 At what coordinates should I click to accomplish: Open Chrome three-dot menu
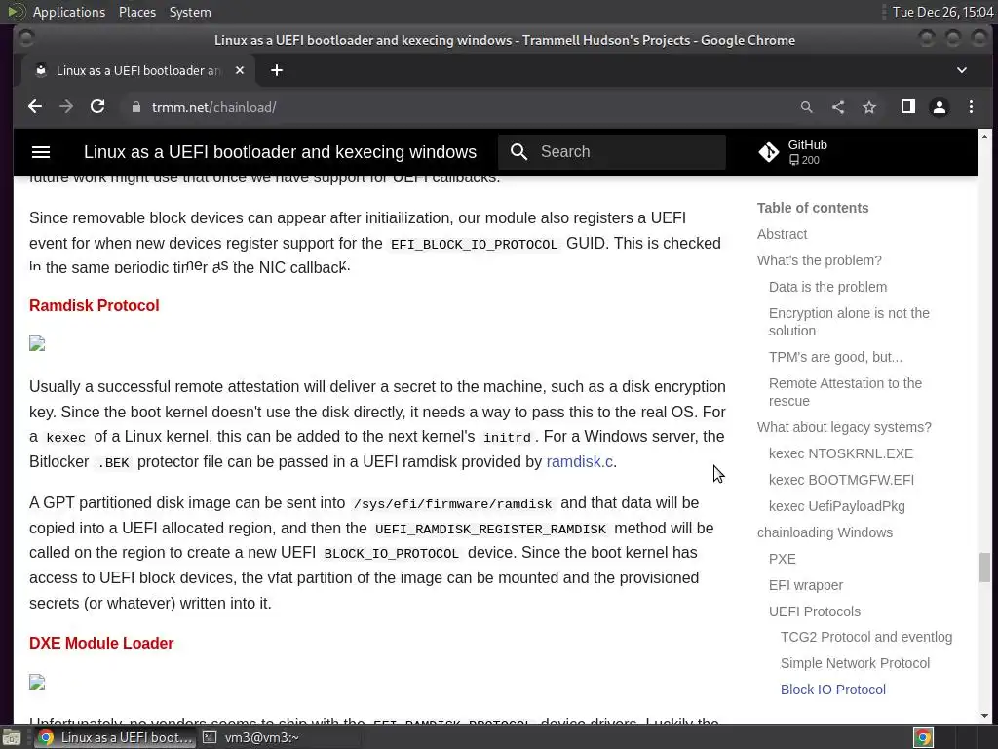click(972, 107)
